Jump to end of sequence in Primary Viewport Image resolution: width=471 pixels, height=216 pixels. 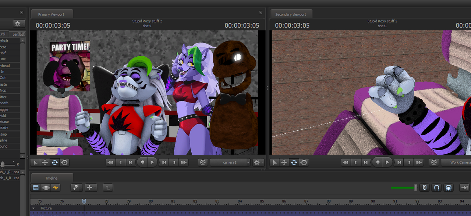[x=184, y=162]
